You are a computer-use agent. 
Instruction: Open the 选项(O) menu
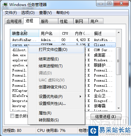tap(28, 13)
